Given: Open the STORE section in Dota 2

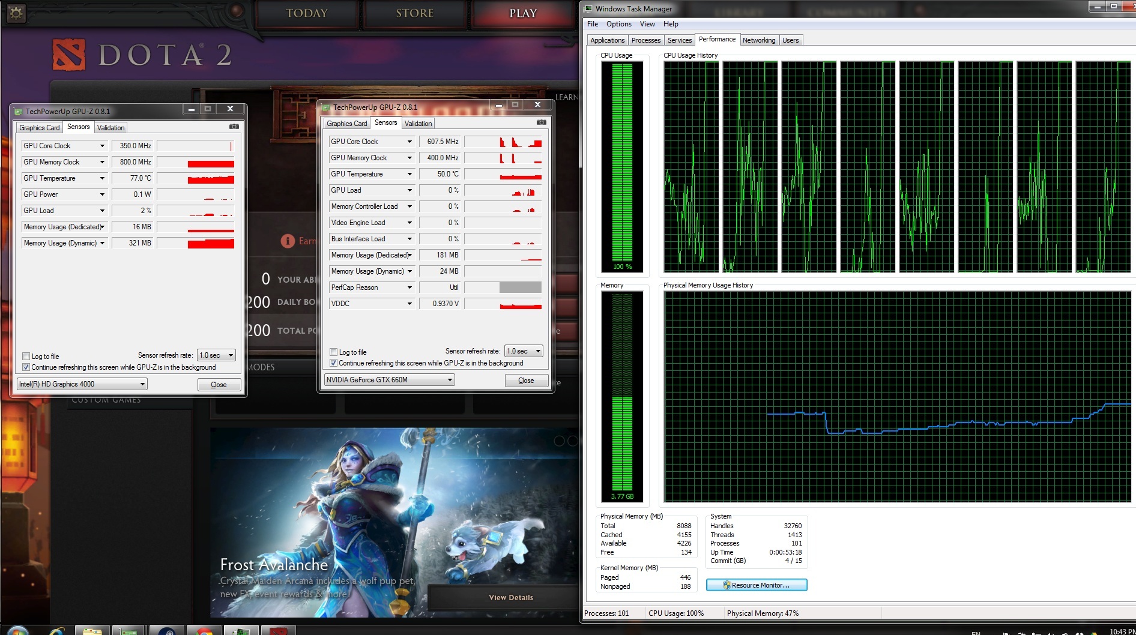Looking at the screenshot, I should pos(415,13).
